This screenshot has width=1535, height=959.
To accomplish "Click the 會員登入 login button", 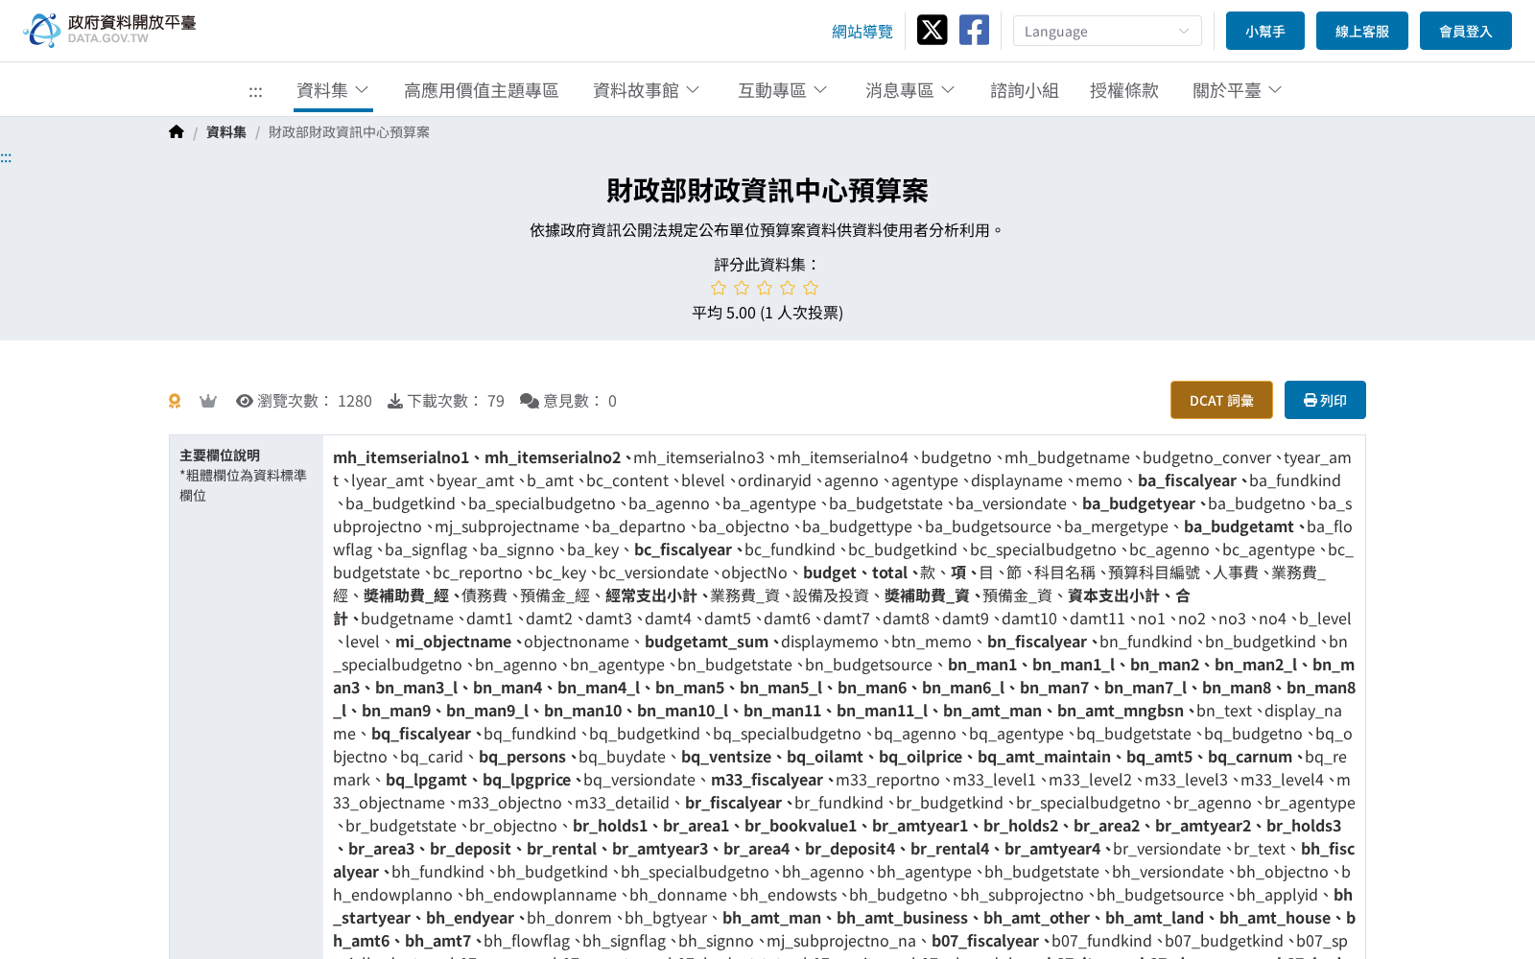I will 1466,31.
